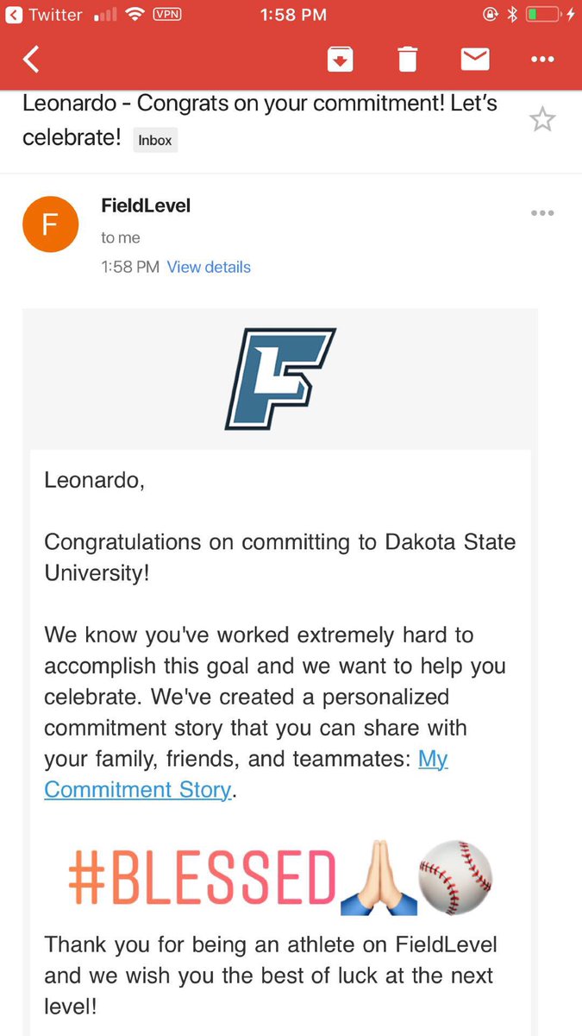
Task: Tap the back arrow in the red header
Action: point(31,59)
